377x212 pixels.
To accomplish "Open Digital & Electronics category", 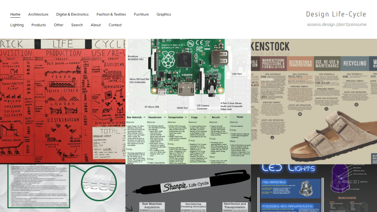I will (72, 14).
